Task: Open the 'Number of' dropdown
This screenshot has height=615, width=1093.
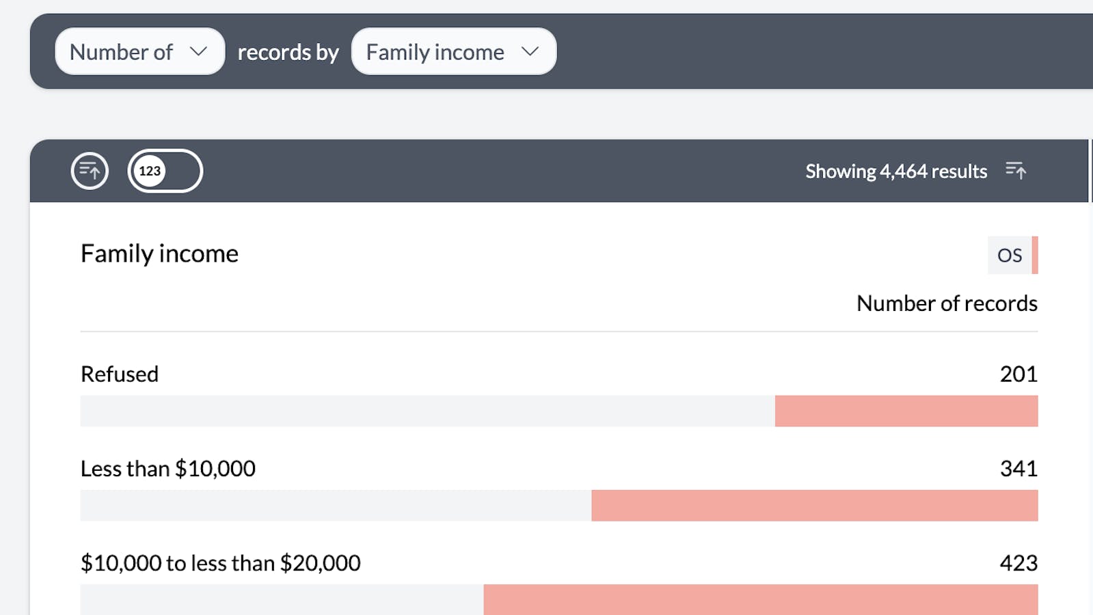Action: click(x=139, y=52)
